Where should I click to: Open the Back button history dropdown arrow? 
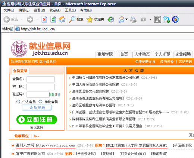(22, 19)
